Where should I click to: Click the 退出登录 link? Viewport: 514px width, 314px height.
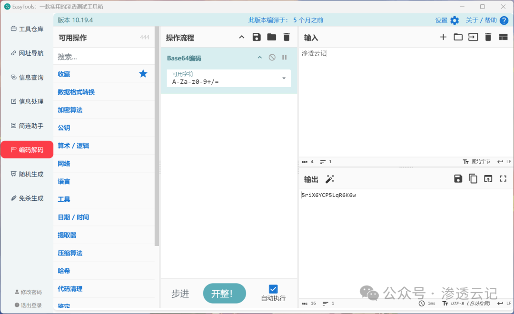pyautogui.click(x=28, y=305)
